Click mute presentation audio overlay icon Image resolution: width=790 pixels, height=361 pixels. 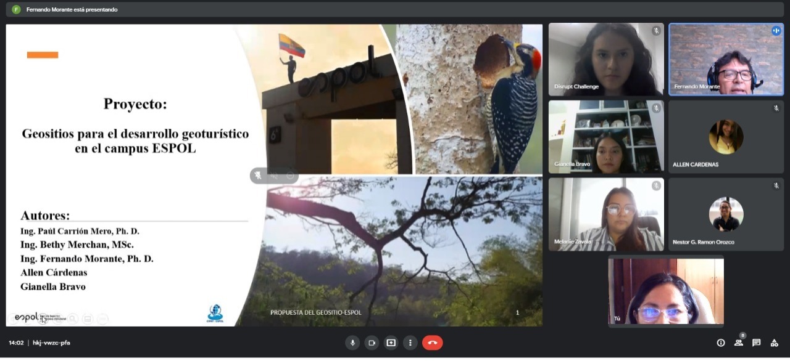click(x=274, y=176)
